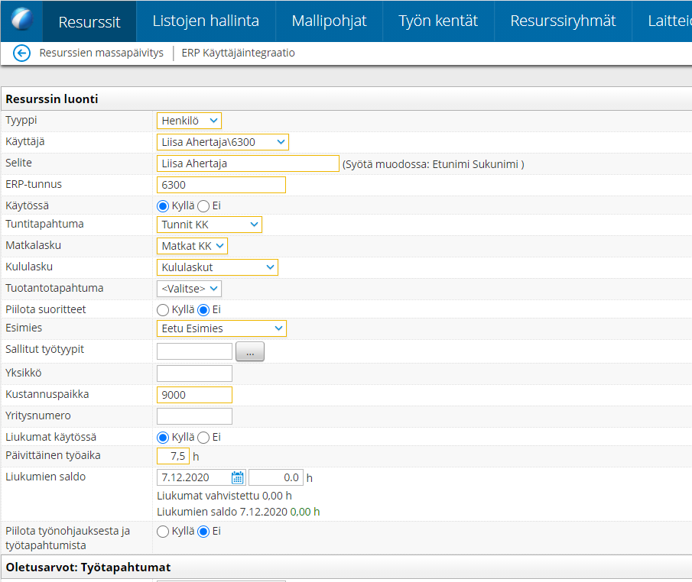Screen dimensions: 692x582
Task: Click the globe logo icon
Action: coord(21,19)
